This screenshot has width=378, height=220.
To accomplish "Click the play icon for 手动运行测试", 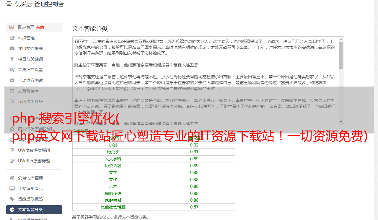I will pos(12,80).
